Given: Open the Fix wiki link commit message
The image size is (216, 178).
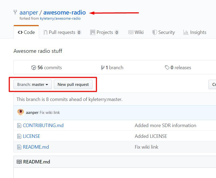Looking at the screenshot, I should point(50,113).
